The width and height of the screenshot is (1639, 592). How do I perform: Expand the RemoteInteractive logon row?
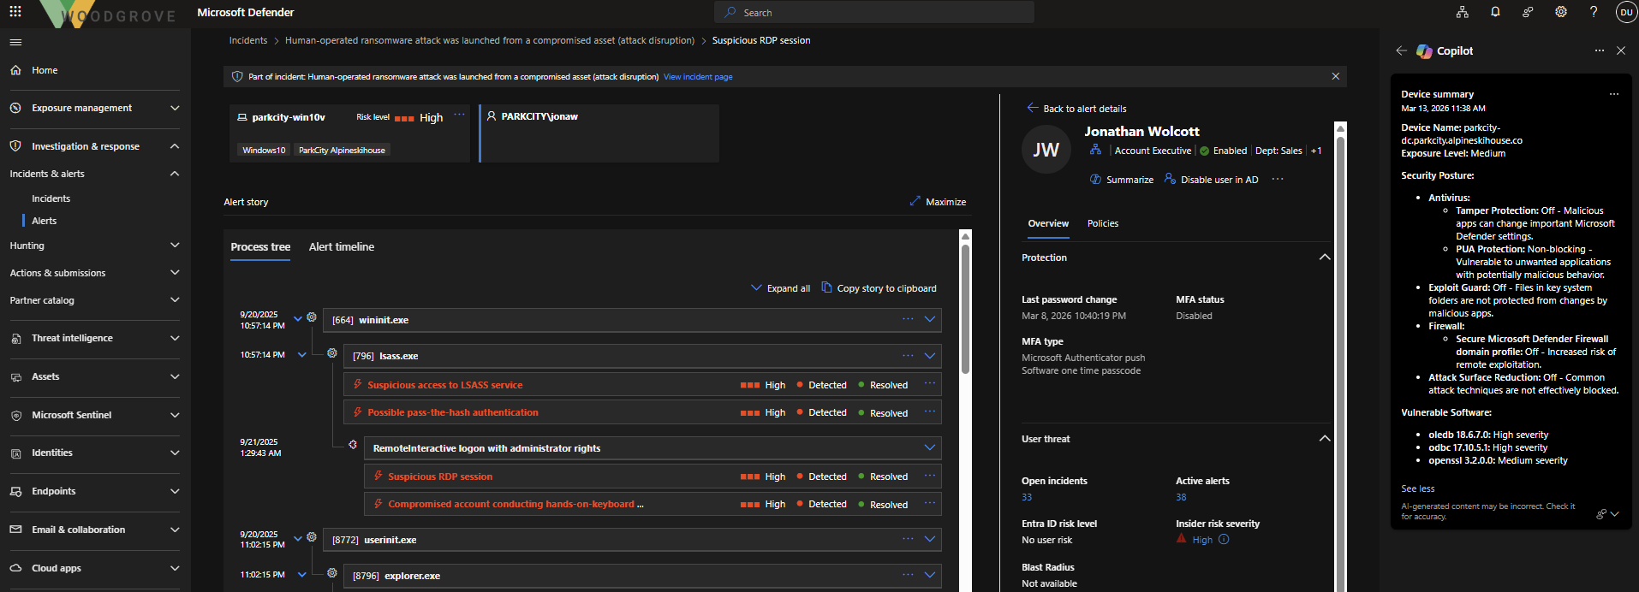click(929, 447)
